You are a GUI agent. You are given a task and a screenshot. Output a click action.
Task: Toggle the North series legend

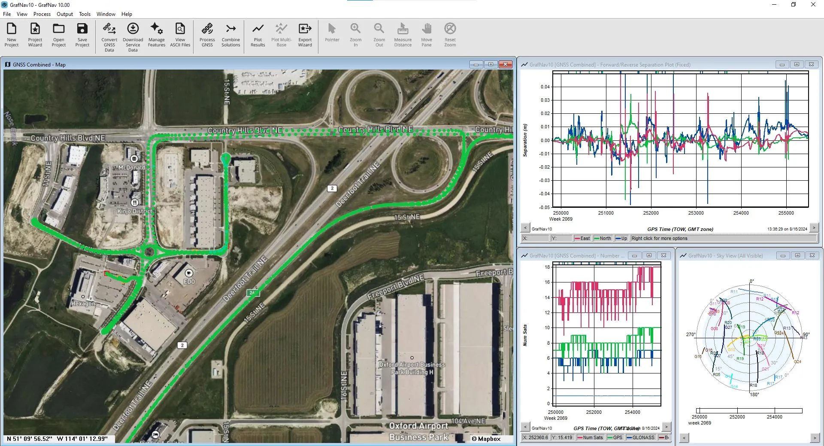[603, 238]
